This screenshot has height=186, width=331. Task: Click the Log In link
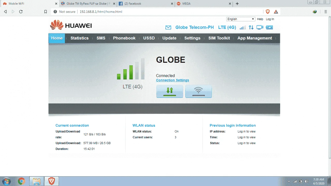tap(270, 19)
